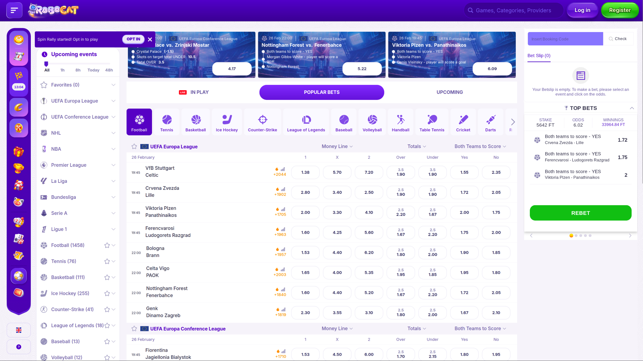Select the Table Tennis sport icon
Screen dimensions: 643x361
point(432,122)
